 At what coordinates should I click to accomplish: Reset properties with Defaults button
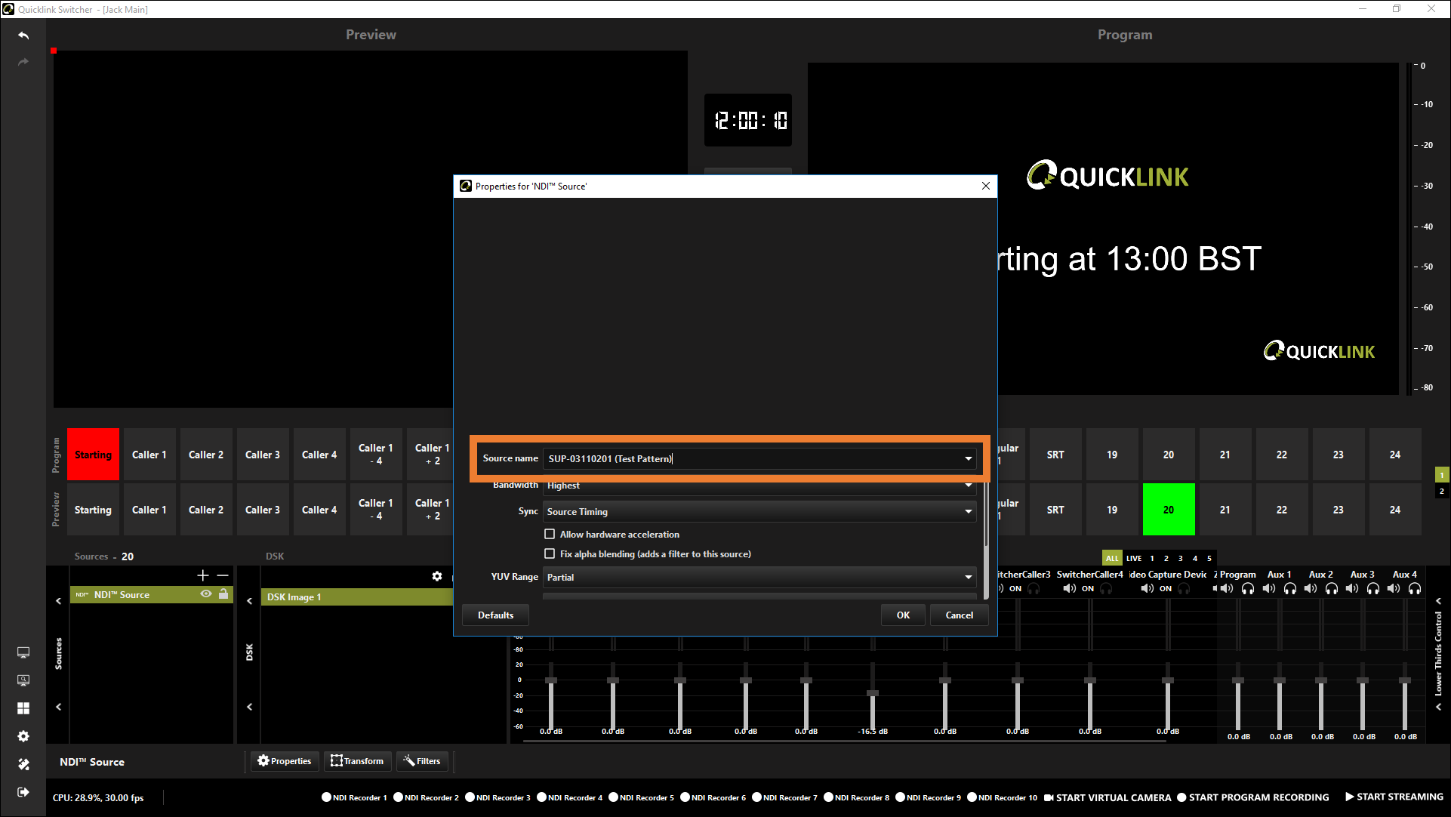tap(495, 615)
